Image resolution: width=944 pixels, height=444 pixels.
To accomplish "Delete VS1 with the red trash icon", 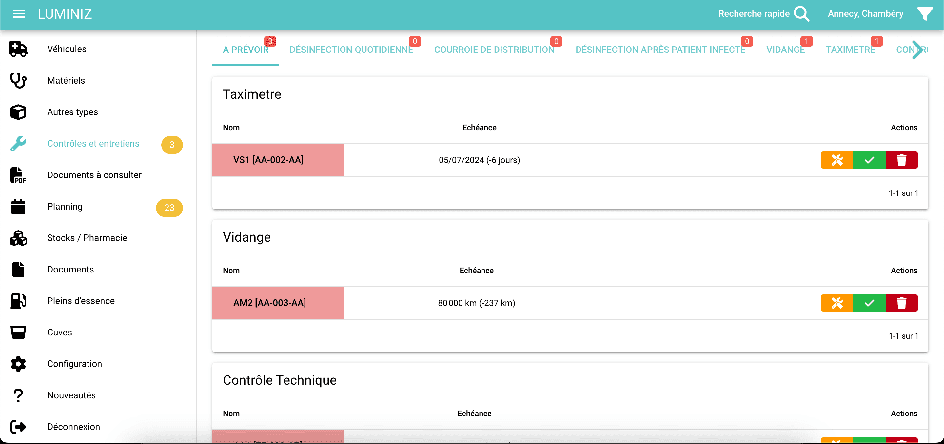I will click(x=901, y=160).
